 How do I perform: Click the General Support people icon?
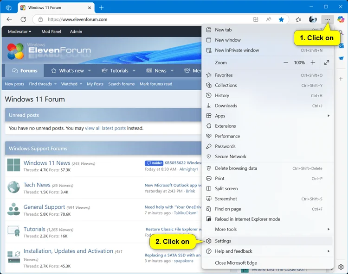tap(13, 209)
